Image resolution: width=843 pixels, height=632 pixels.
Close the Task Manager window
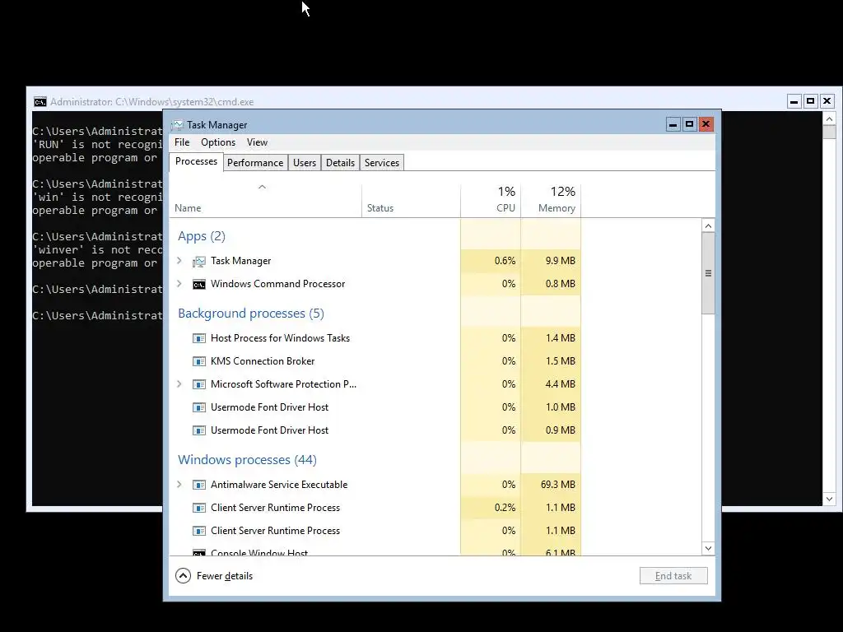tap(706, 125)
